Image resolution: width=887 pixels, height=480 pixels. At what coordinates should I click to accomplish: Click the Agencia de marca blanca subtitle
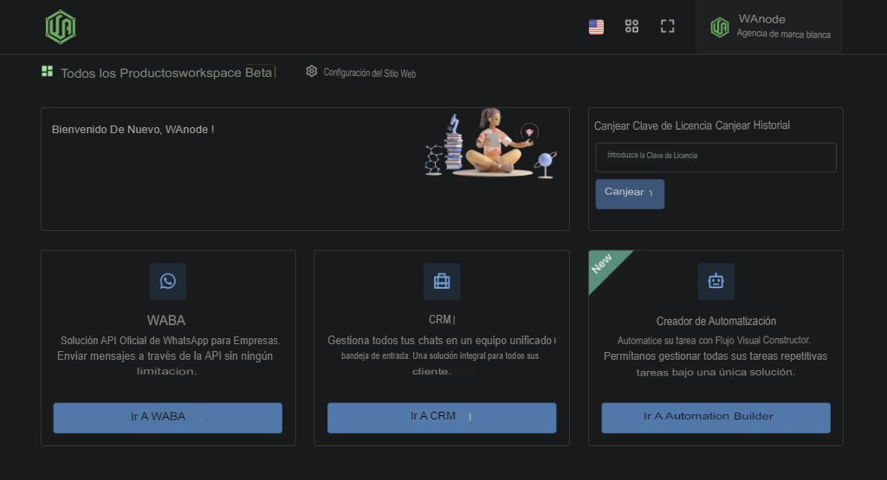(x=783, y=34)
